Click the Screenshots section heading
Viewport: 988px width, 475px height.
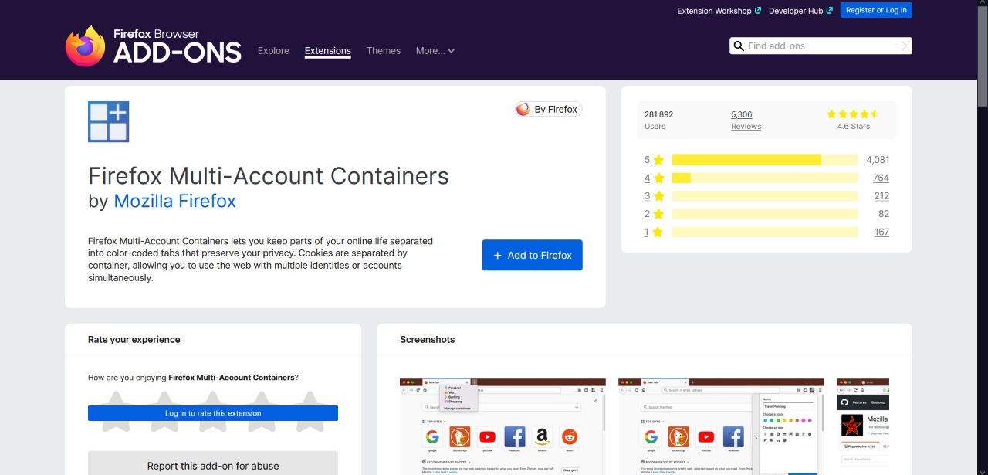(428, 339)
